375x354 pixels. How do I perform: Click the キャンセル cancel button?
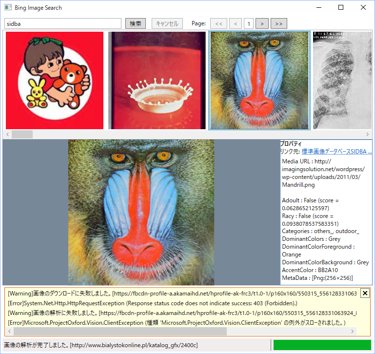[167, 23]
